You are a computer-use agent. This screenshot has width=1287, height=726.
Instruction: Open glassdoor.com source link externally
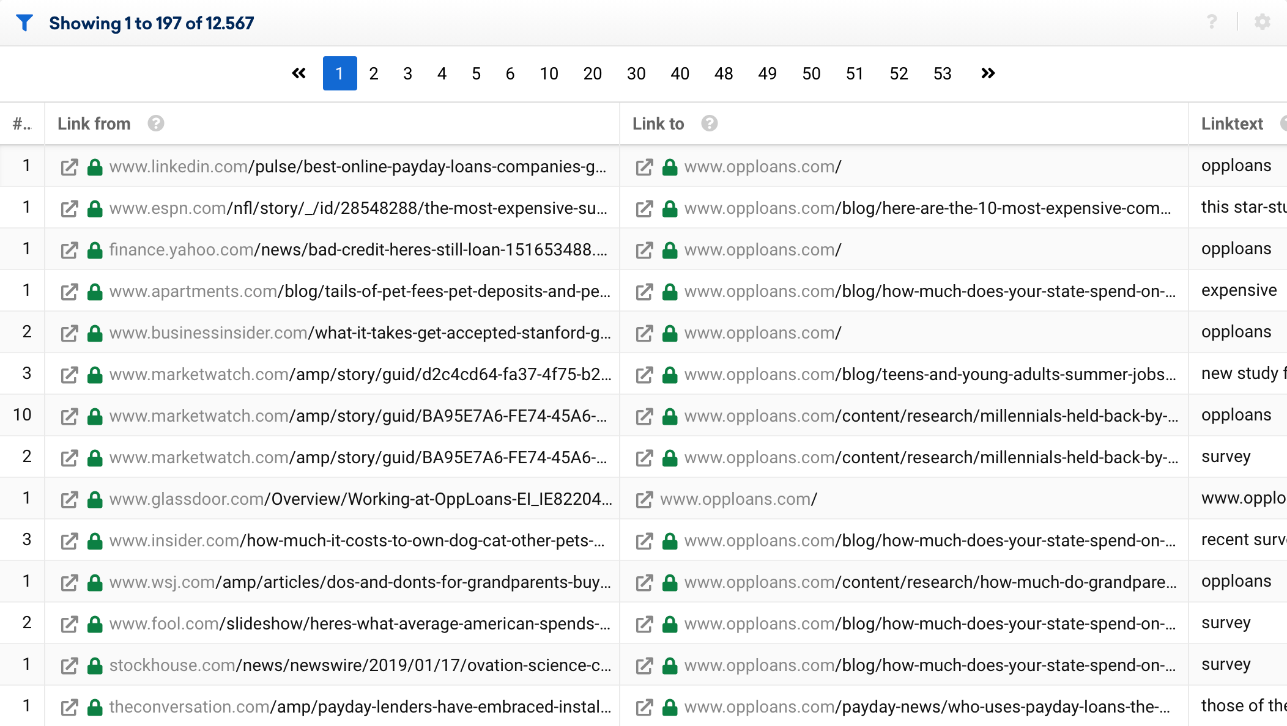70,499
